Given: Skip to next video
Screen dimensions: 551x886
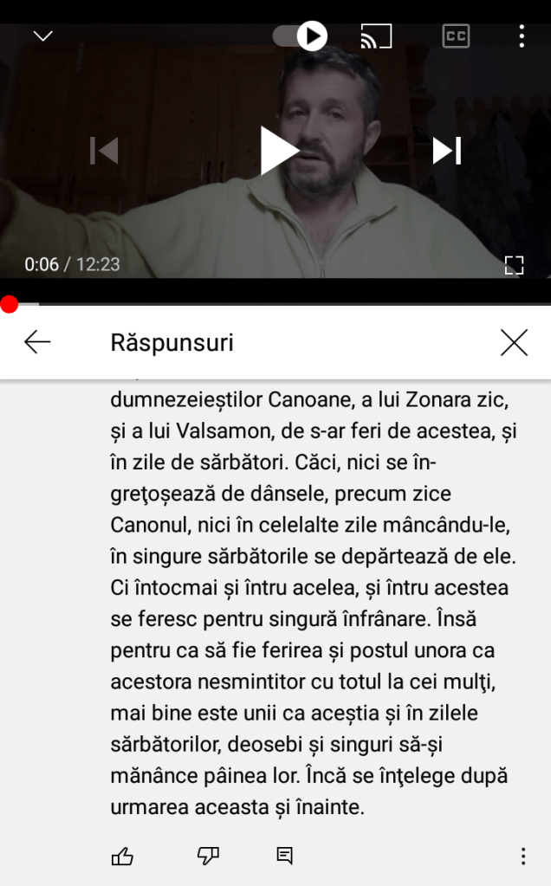Looking at the screenshot, I should click(447, 151).
